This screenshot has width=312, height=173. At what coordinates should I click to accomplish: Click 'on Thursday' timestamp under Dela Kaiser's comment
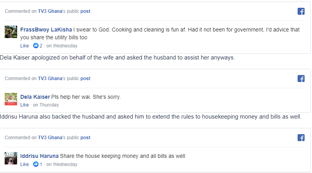point(46,105)
